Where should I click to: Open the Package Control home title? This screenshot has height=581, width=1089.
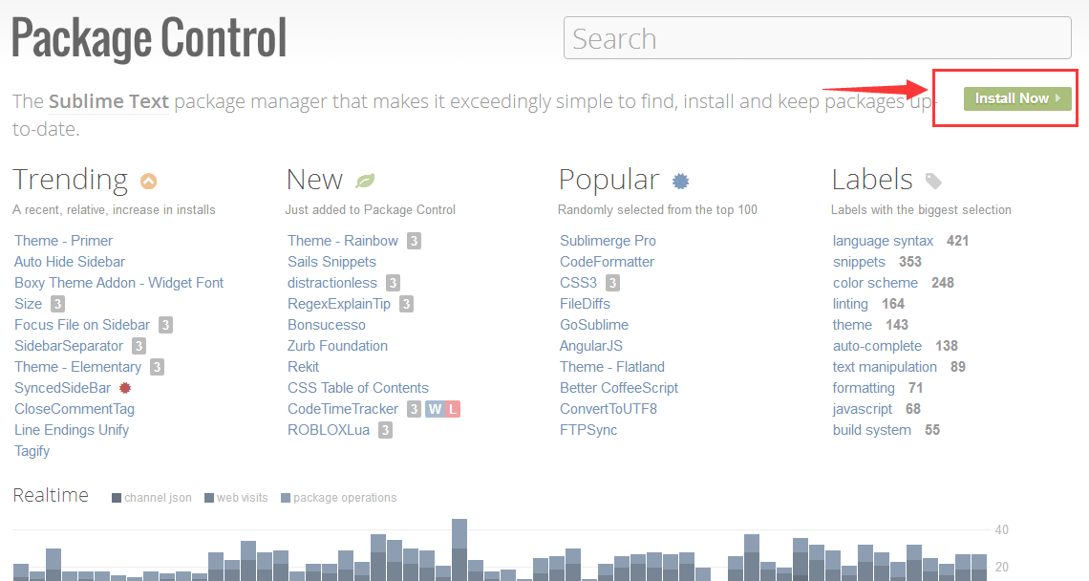(149, 38)
